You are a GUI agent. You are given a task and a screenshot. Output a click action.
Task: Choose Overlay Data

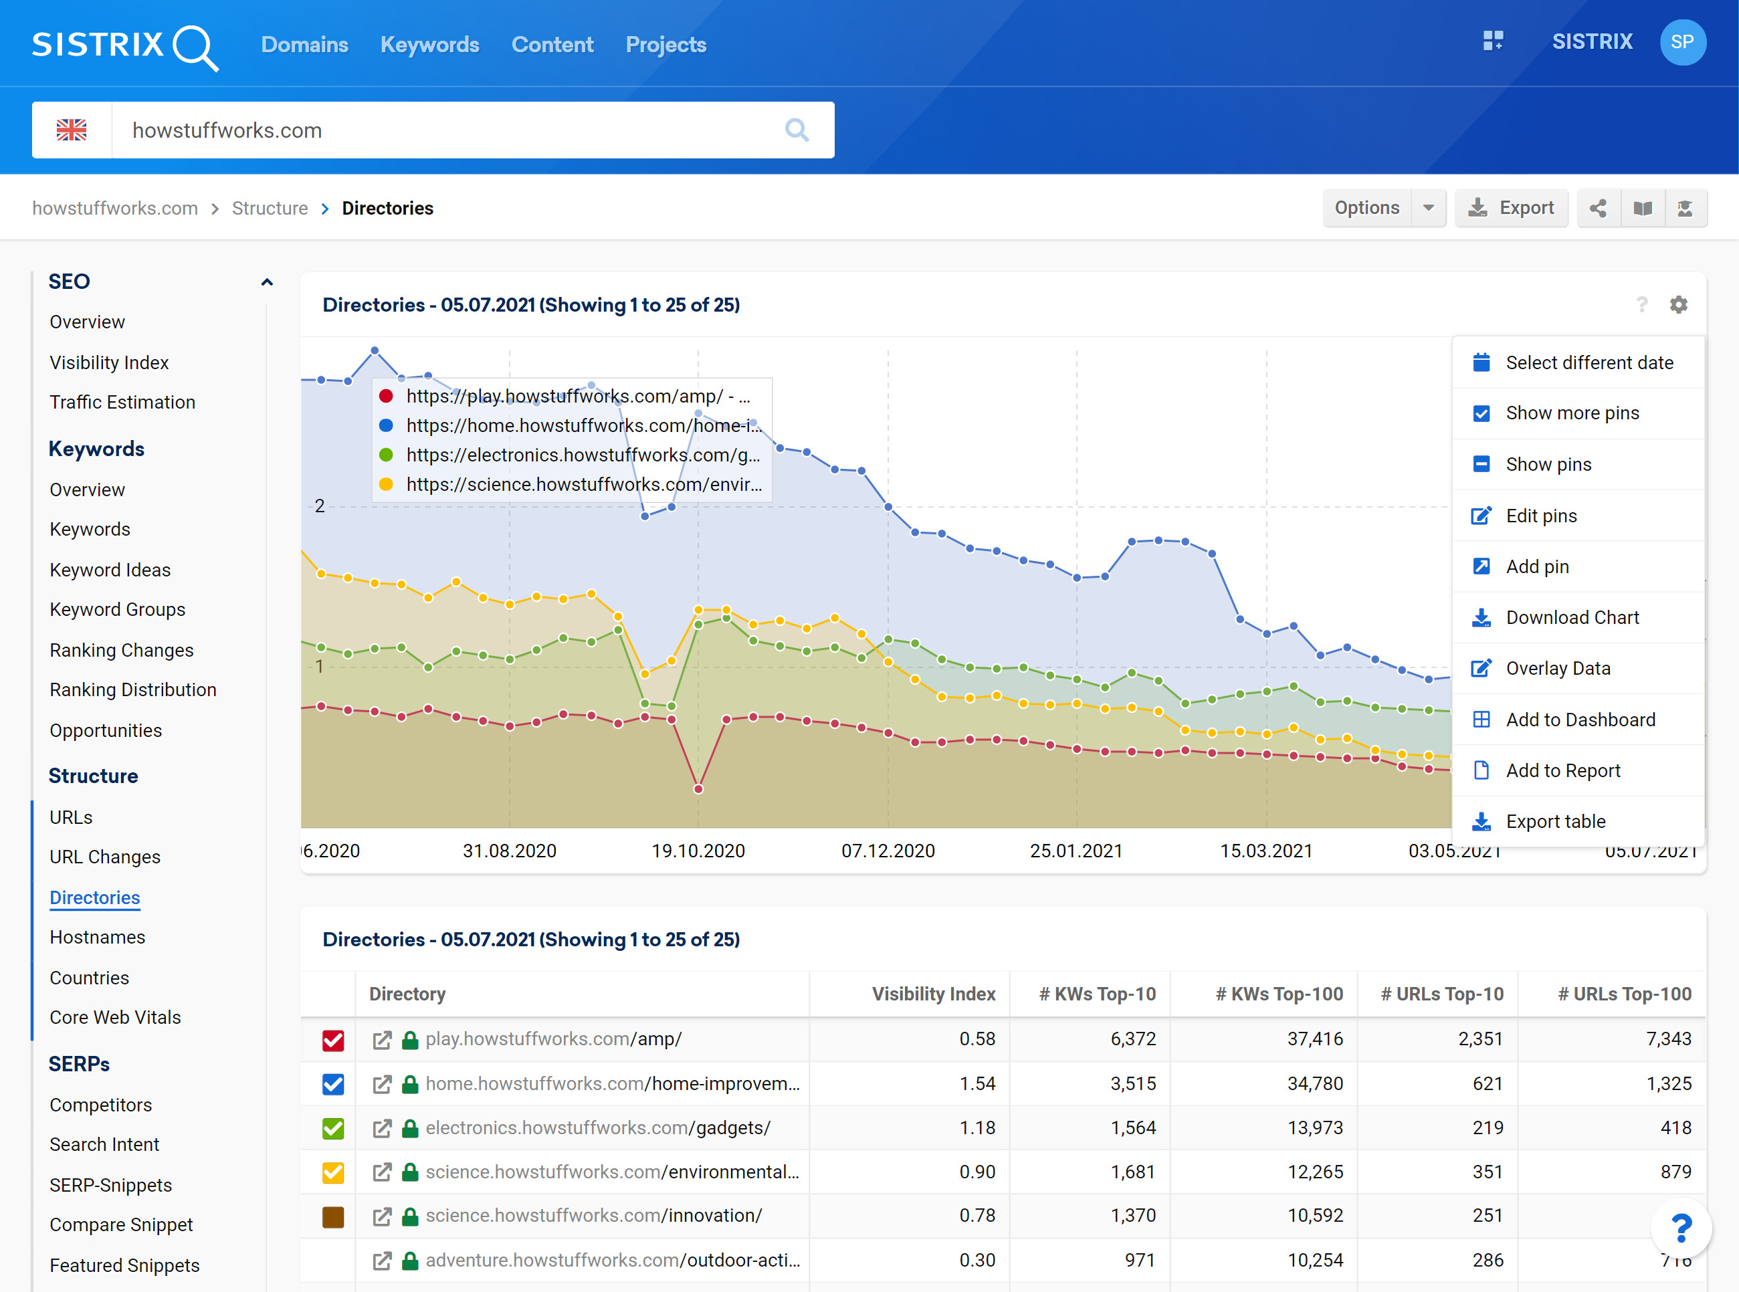(x=1578, y=669)
